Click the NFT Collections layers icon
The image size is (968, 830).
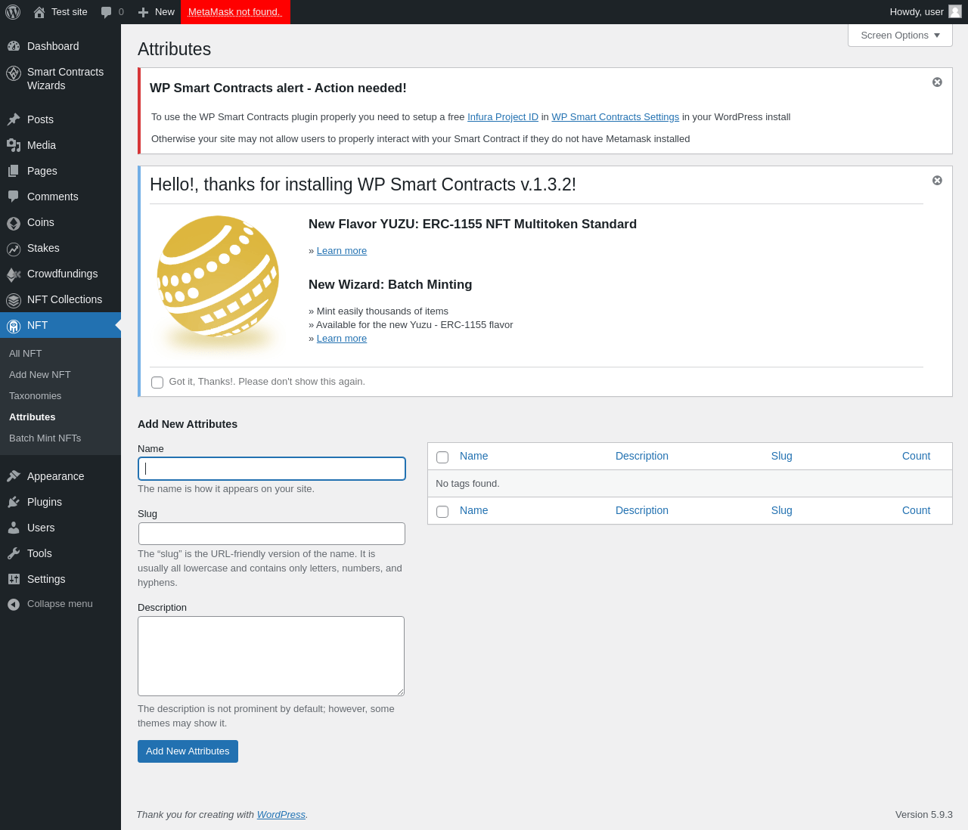click(14, 300)
